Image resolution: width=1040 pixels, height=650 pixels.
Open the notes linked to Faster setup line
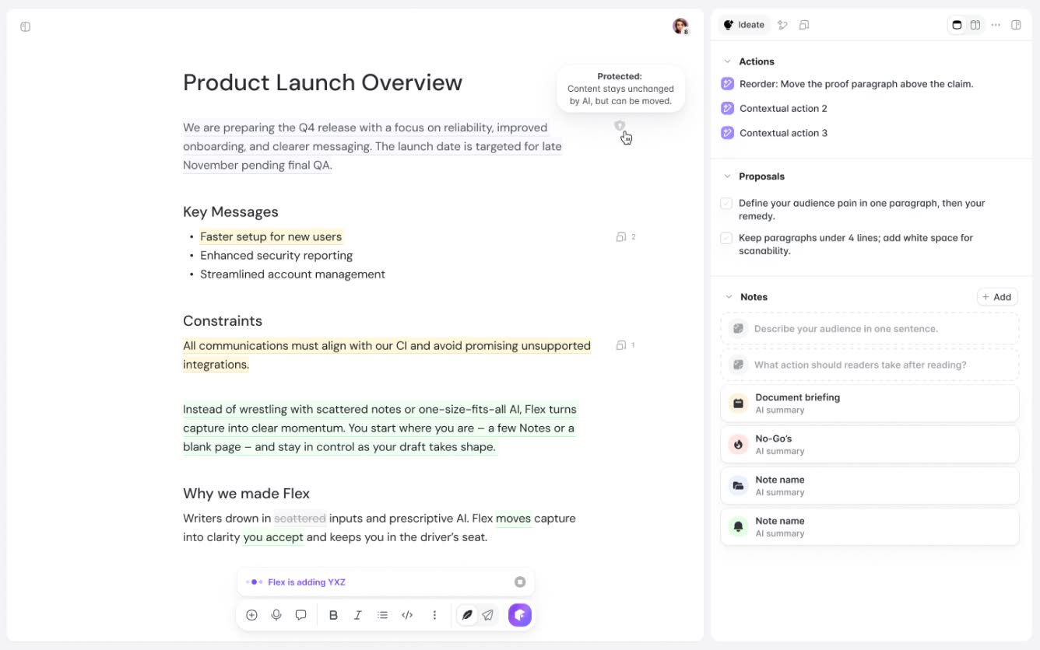tap(626, 237)
